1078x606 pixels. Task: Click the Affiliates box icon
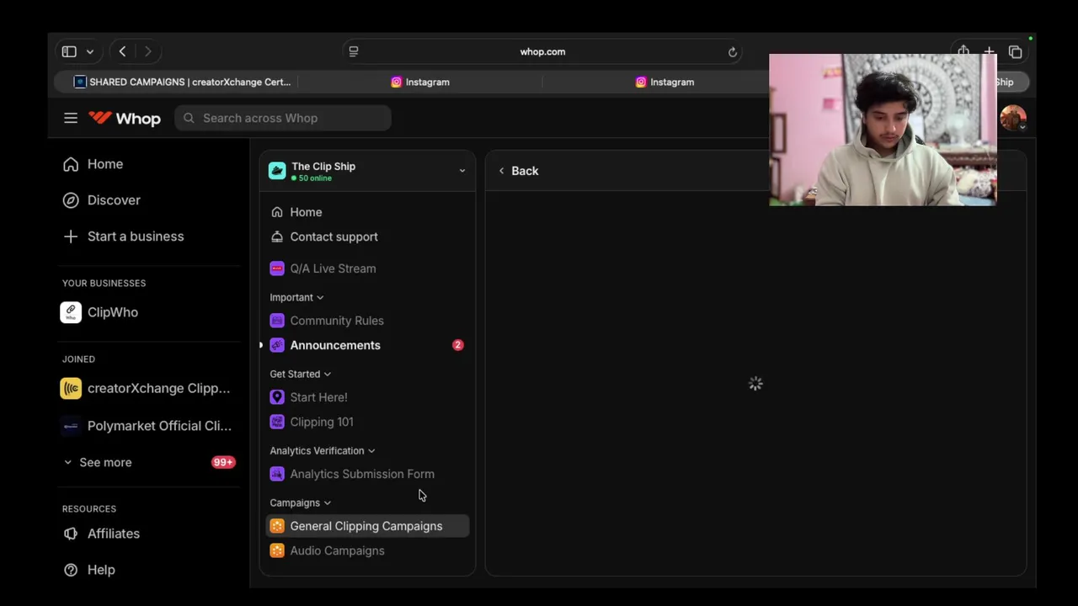(x=71, y=534)
